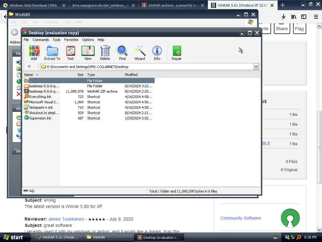This screenshot has width=322, height=242.
Task: Click the 11,085,978 size cell
Action: click(x=75, y=91)
